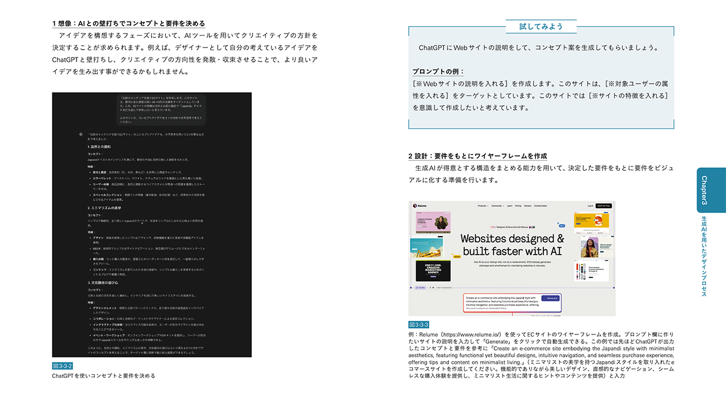The image size is (726, 407).
Task: Click the '3. 文化融合の遊び心' heading in ChatGPT reply
Action: pos(102,283)
